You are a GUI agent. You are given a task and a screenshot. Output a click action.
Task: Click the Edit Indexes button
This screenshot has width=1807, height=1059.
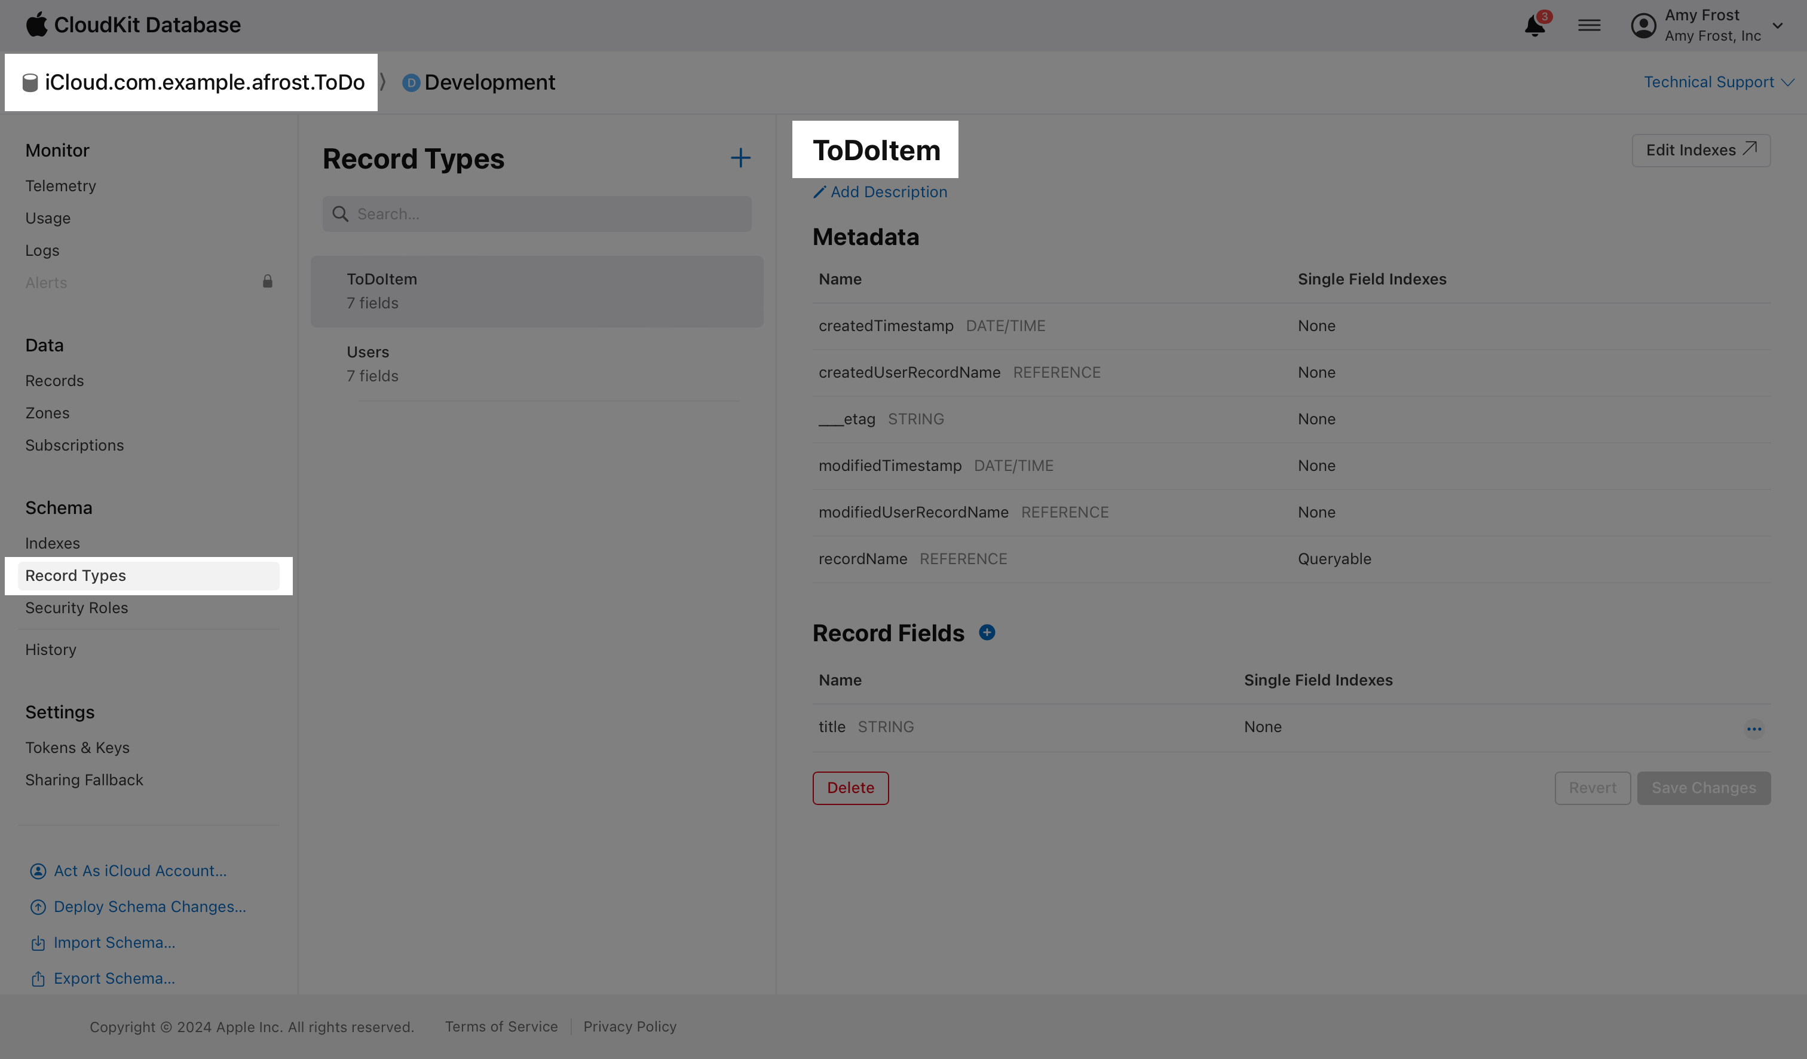[x=1700, y=151]
